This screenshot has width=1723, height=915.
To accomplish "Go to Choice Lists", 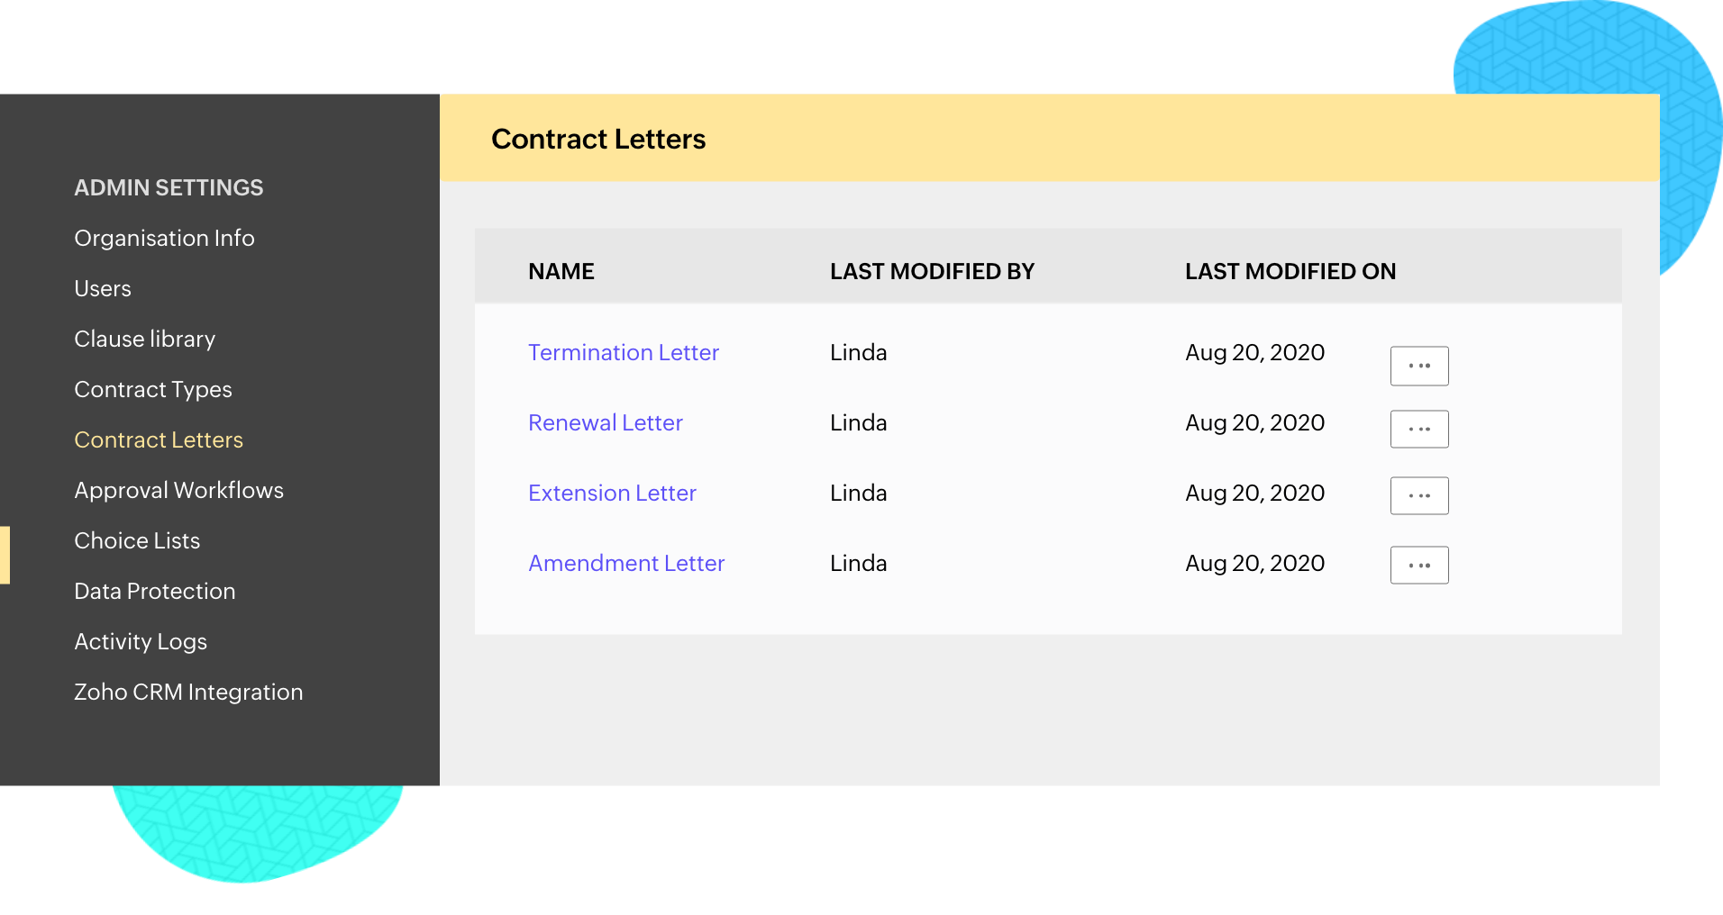I will (x=137, y=541).
